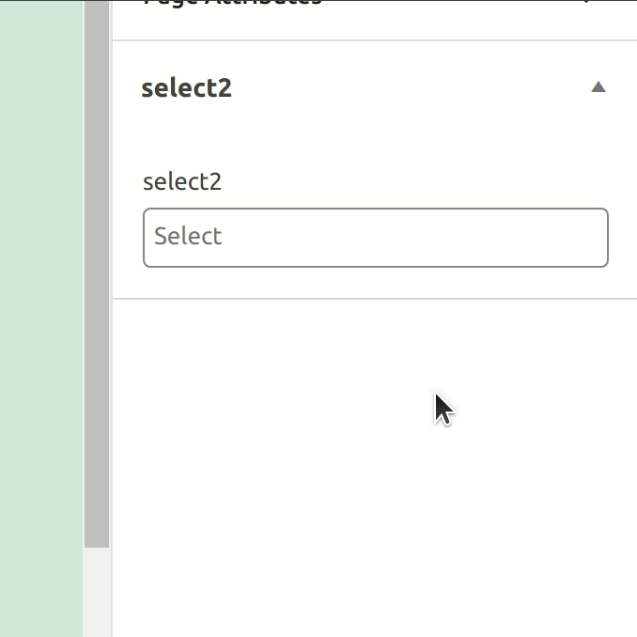The width and height of the screenshot is (637, 637).
Task: Open the Select combo box
Action: 376,238
